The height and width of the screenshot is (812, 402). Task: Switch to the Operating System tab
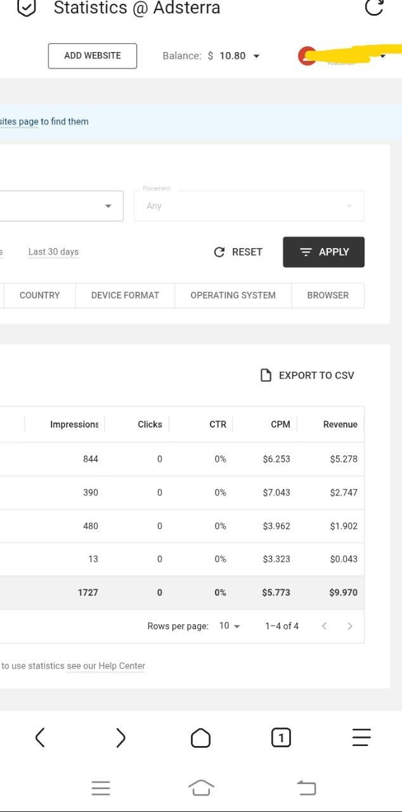point(233,296)
